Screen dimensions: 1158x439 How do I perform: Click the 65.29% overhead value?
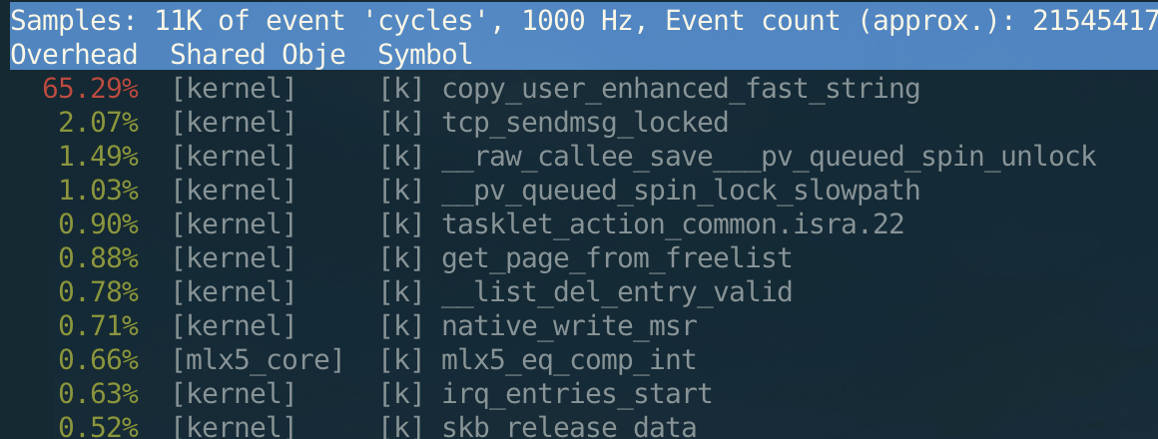point(90,89)
